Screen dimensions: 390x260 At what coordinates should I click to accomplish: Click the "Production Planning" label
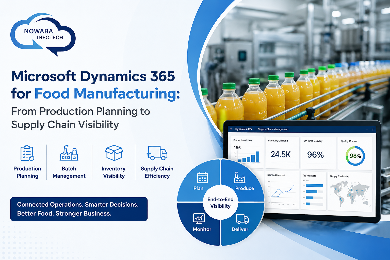27,172
